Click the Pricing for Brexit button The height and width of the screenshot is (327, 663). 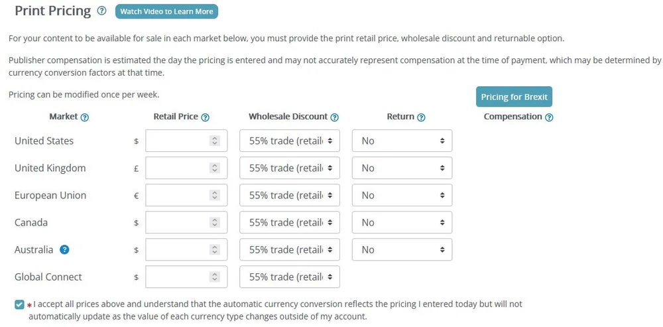[514, 97]
